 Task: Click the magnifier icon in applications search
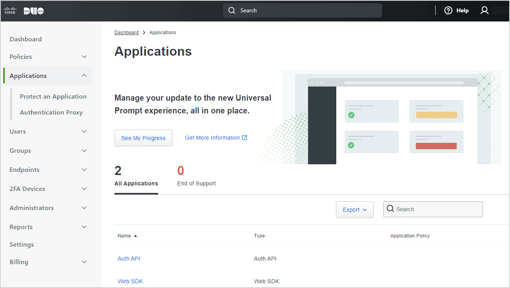pyautogui.click(x=390, y=209)
